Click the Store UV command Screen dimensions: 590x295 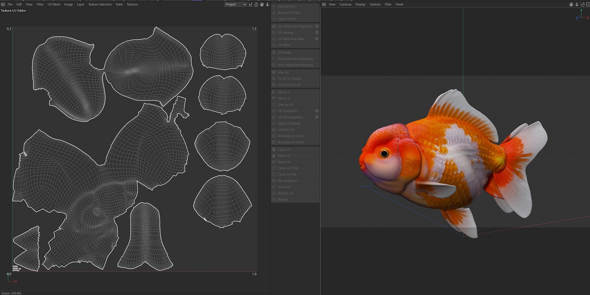(295, 187)
